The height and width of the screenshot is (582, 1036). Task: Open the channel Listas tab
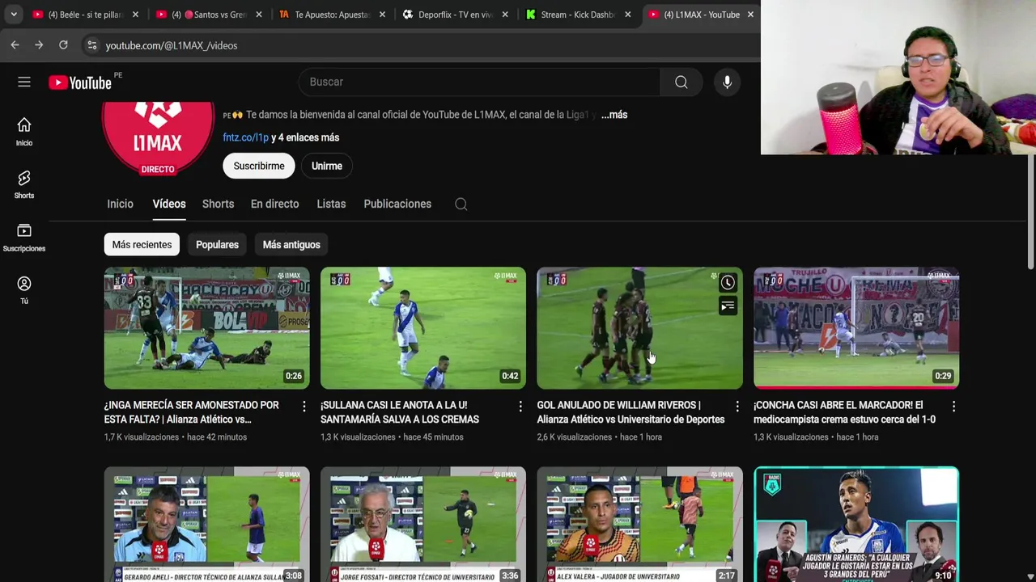(x=331, y=204)
